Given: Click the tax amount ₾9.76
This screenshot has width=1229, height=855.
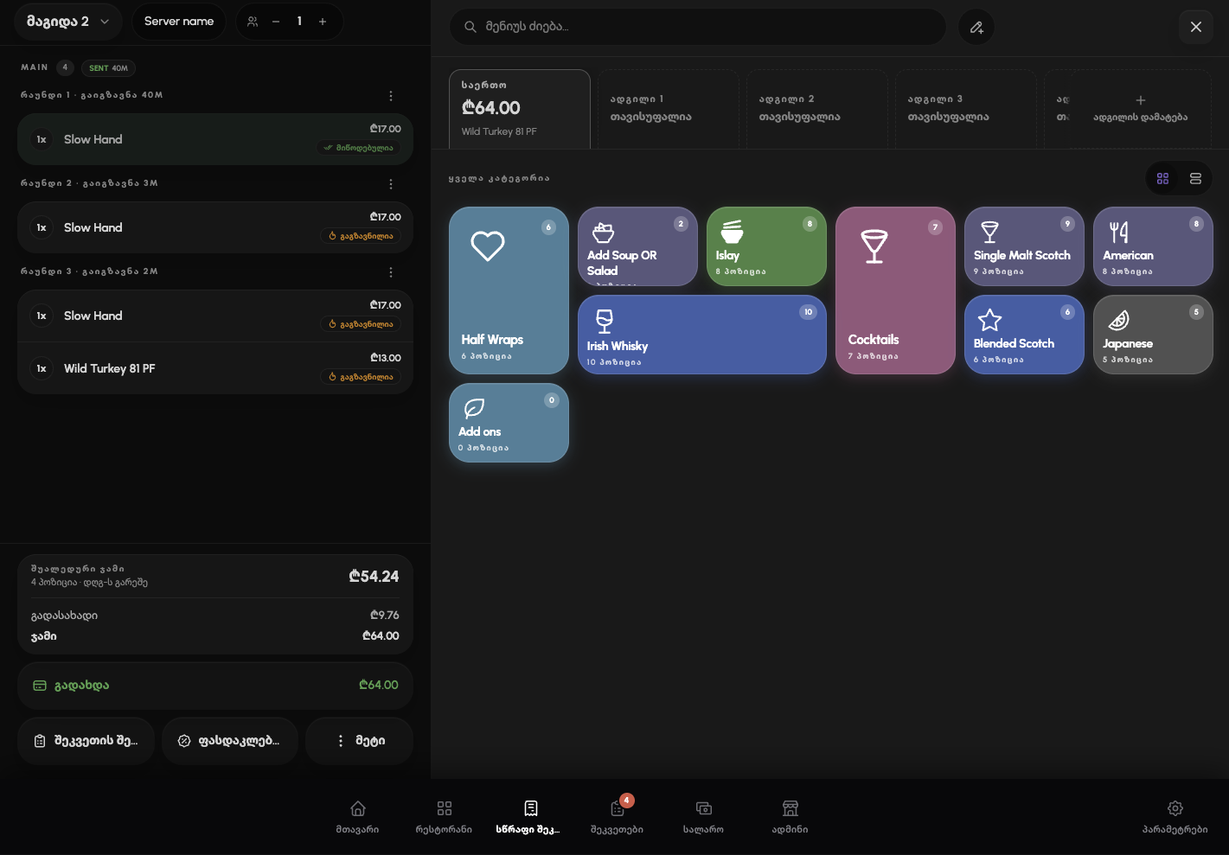Looking at the screenshot, I should (384, 616).
